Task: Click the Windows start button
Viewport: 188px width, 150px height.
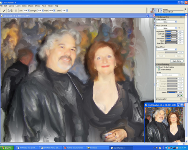Action: tap(7, 148)
